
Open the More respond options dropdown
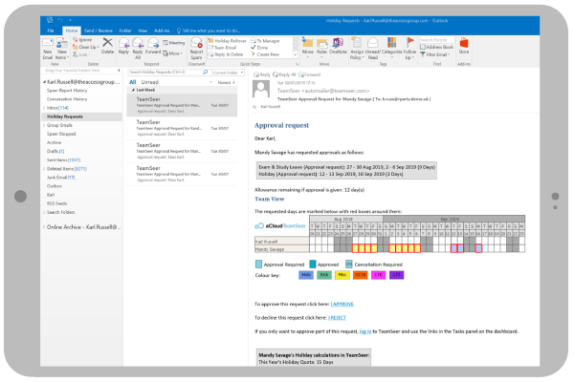pyautogui.click(x=172, y=53)
